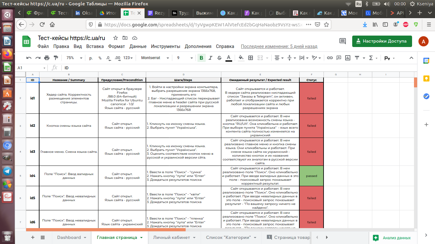Viewport: 435px width, 244px height.
Task: Decrease decimal places
Action: click(108, 58)
